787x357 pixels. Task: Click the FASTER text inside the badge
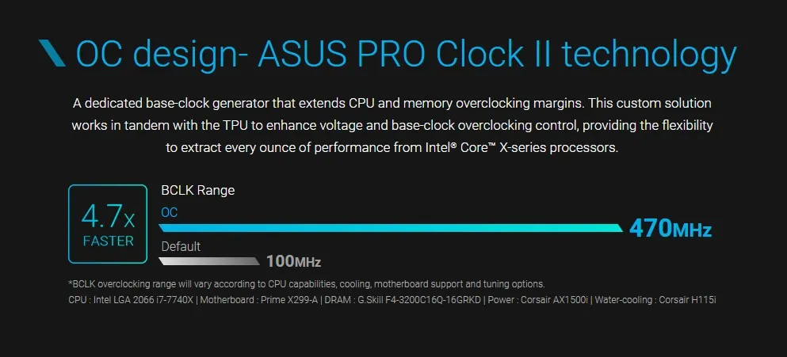coord(109,241)
